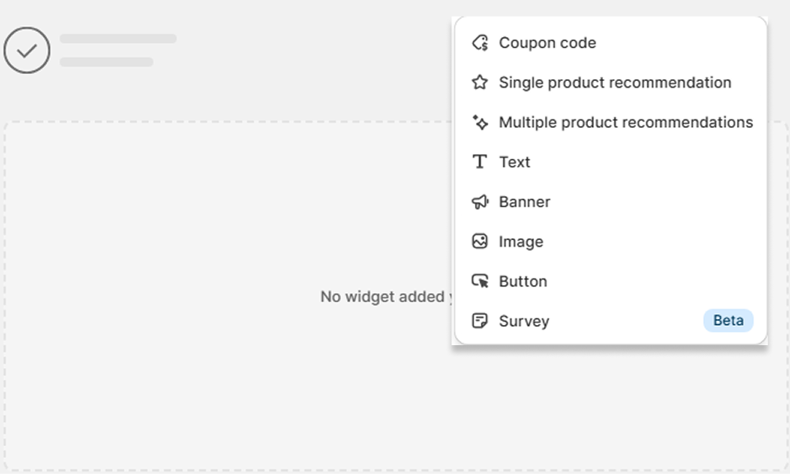Select Coupon code from the widget menu
This screenshot has height=474, width=790.
pyautogui.click(x=547, y=43)
